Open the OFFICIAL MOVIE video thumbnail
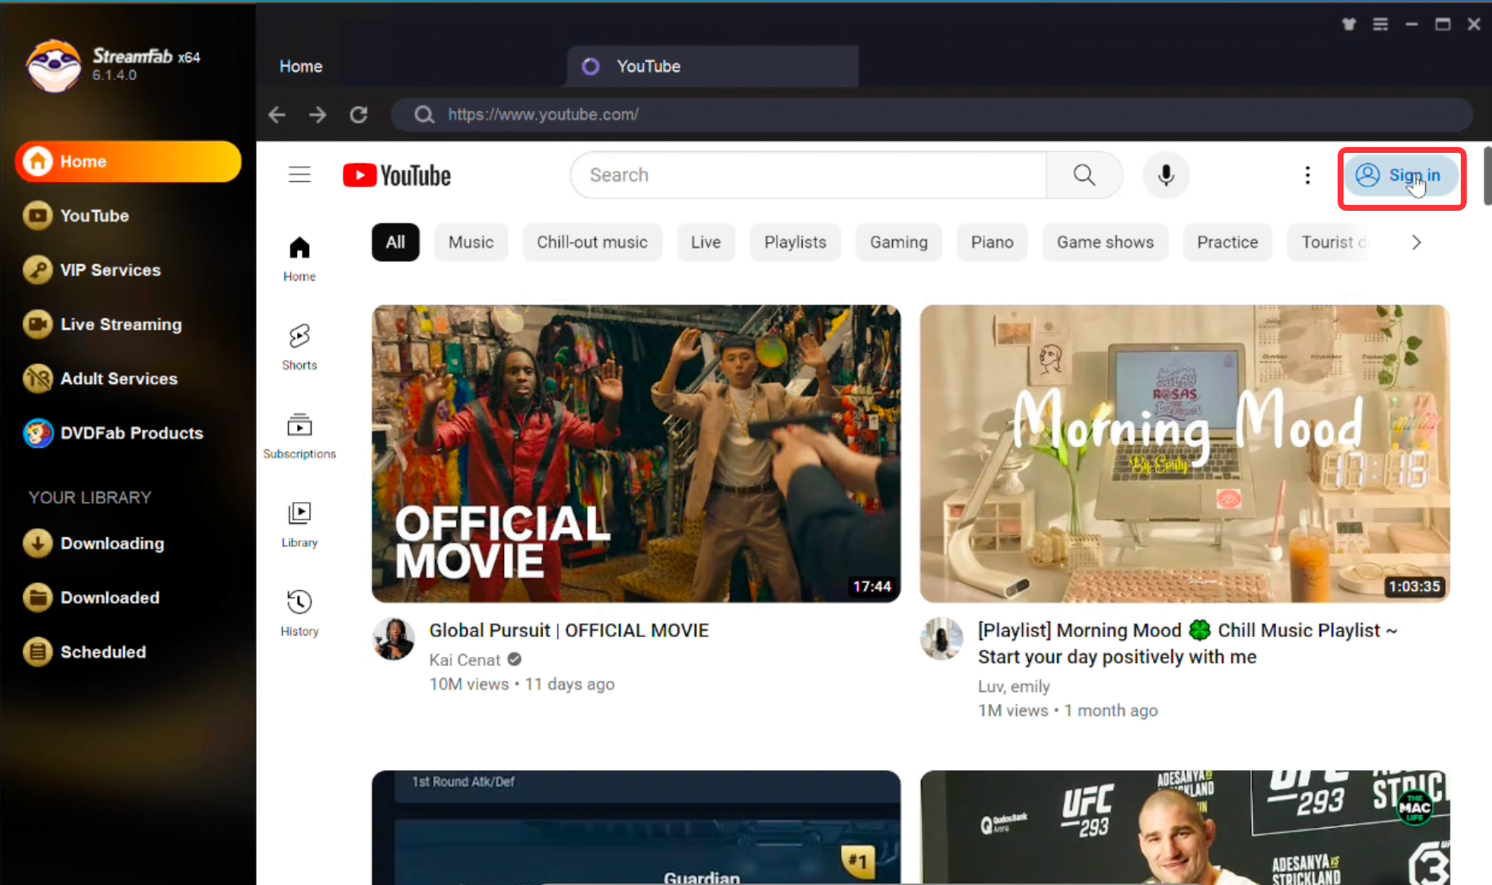 [x=636, y=454]
